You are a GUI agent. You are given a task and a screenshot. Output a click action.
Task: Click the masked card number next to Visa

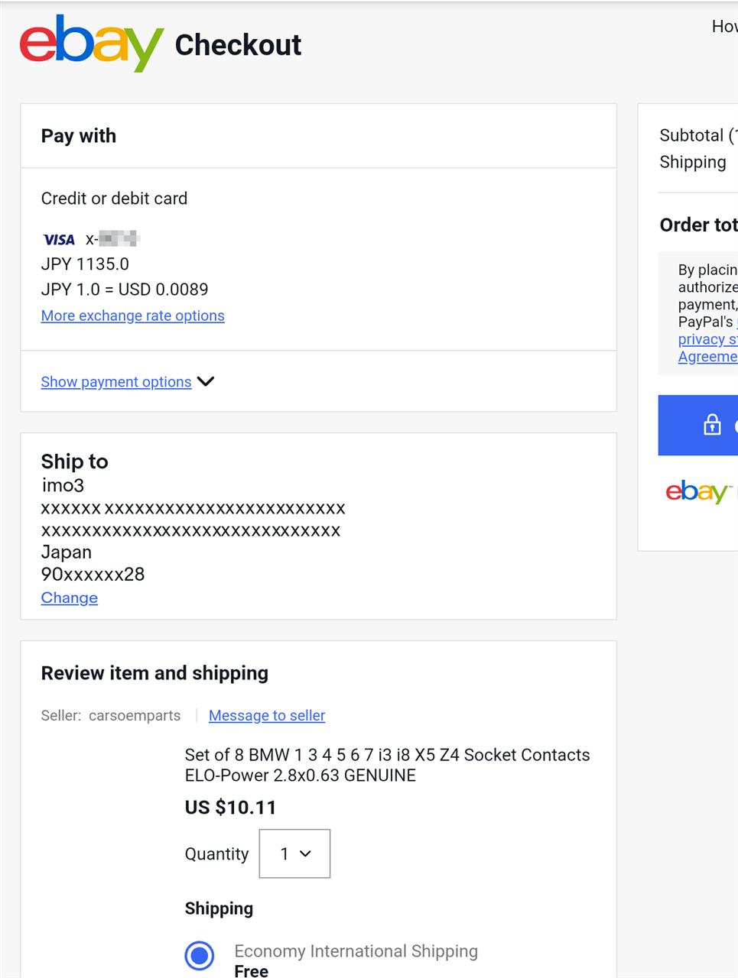(x=112, y=239)
